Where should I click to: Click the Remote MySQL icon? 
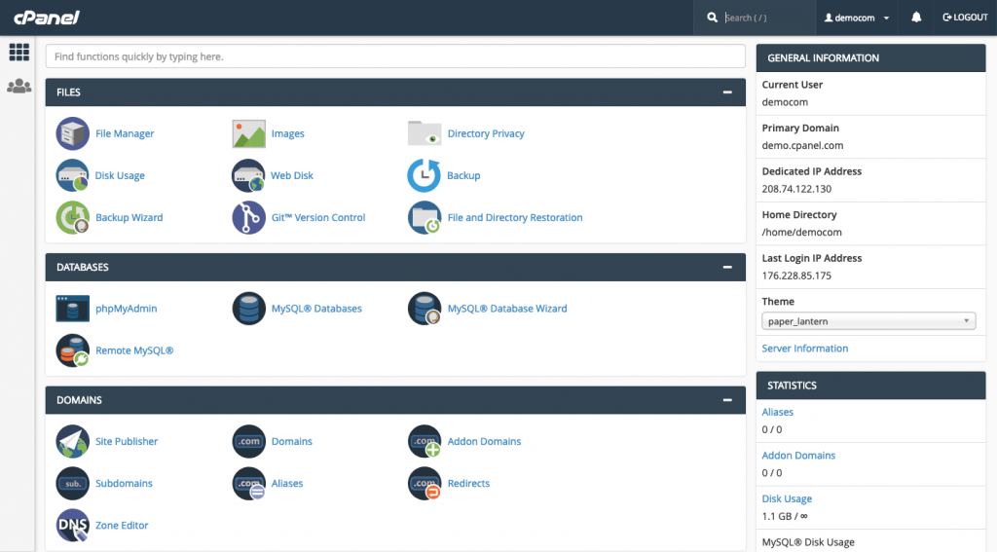(x=72, y=350)
